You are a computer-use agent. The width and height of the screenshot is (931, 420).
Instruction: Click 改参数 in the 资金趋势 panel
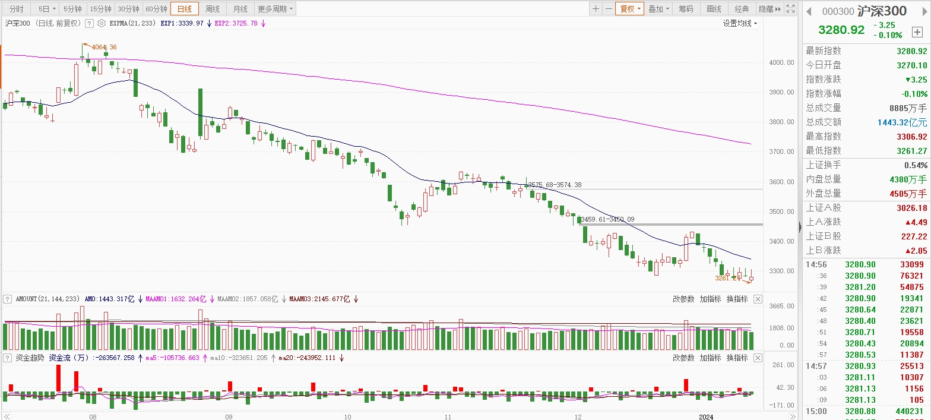coord(683,358)
